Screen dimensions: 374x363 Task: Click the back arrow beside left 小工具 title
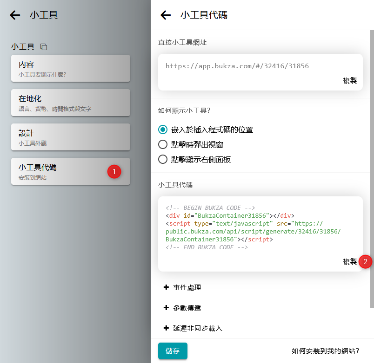coord(15,15)
